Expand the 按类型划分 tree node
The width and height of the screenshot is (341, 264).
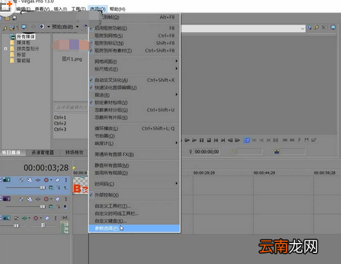(6, 49)
